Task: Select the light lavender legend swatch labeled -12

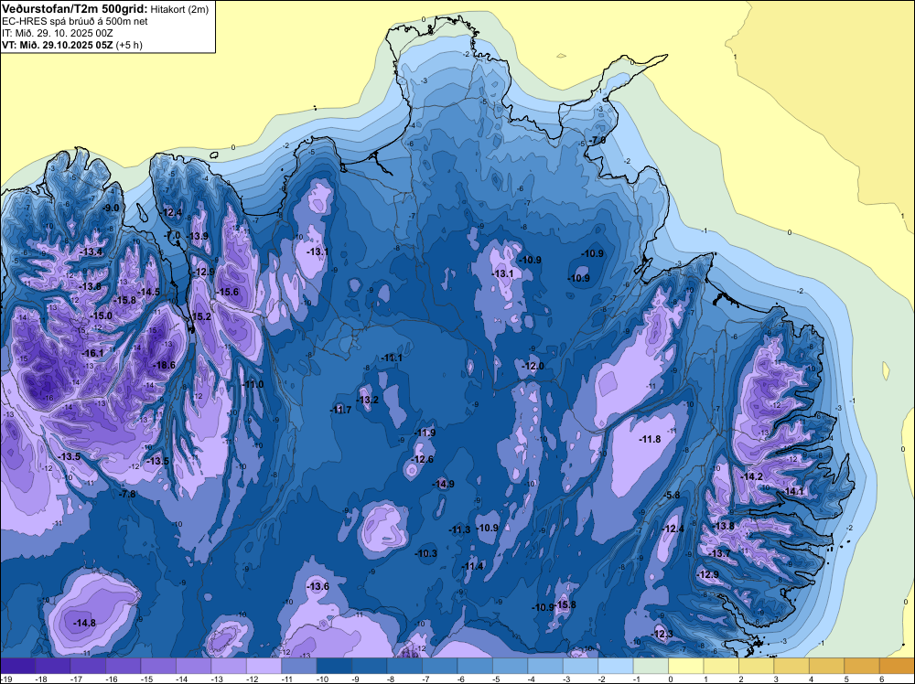Action: click(264, 666)
